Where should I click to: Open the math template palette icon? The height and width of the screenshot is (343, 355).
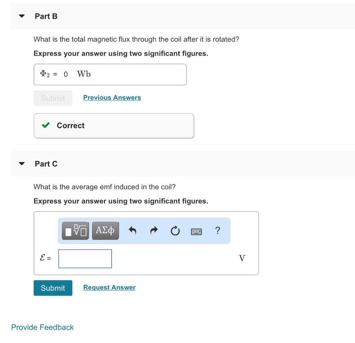[x=74, y=230]
